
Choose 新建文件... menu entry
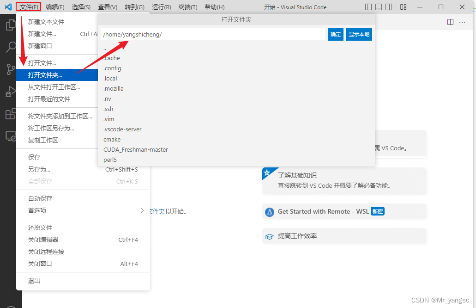[x=57, y=34]
